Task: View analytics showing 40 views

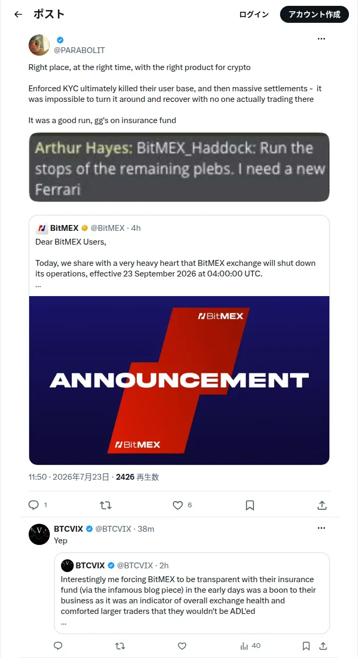Action: [x=250, y=646]
